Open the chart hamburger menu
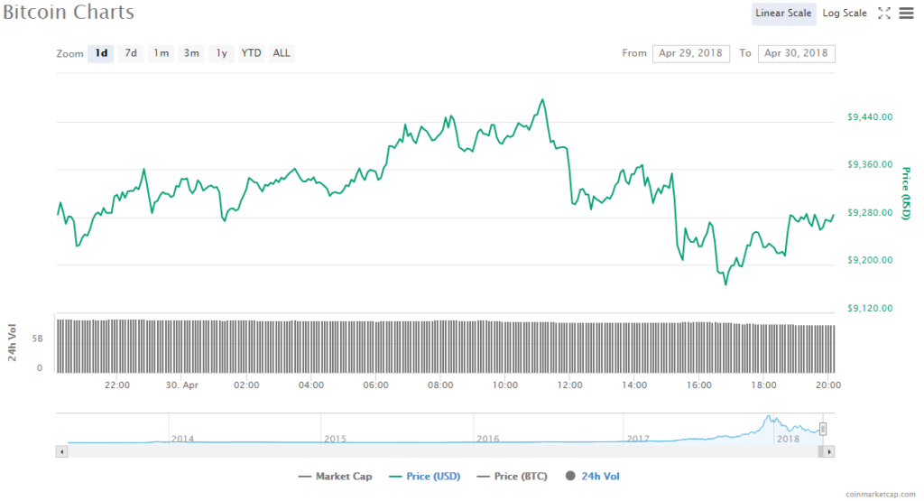 click(x=905, y=14)
